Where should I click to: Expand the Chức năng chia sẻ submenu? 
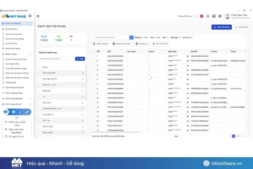tap(30, 104)
